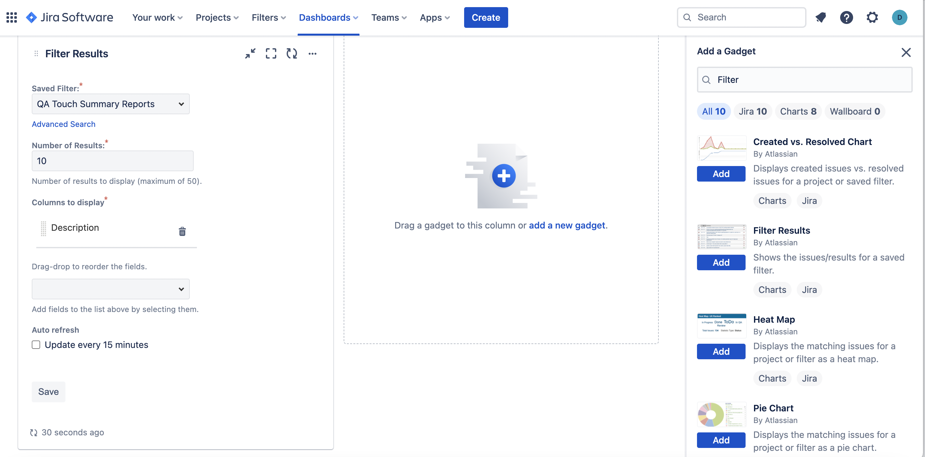Delete the Description column
The image size is (925, 457).
(x=182, y=231)
